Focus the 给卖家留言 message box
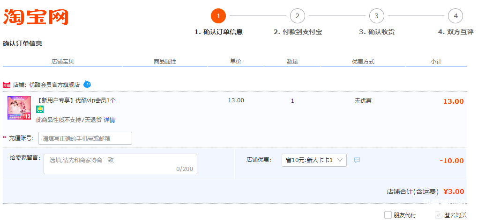Screen dimensions: 478x220 [120, 164]
